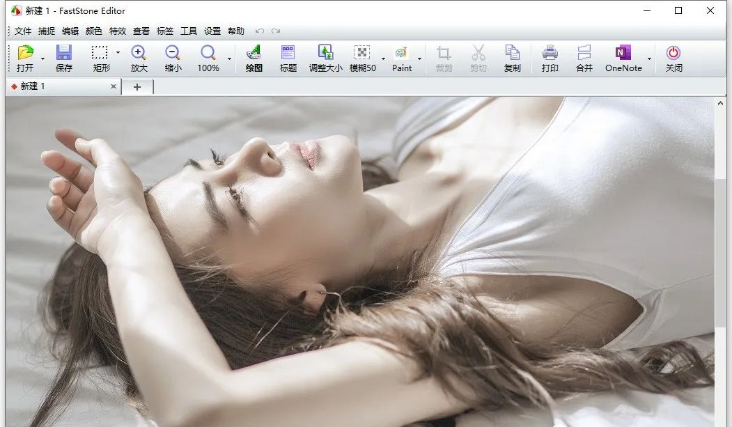Expand the dropdown arrow next to 100%

tap(229, 59)
